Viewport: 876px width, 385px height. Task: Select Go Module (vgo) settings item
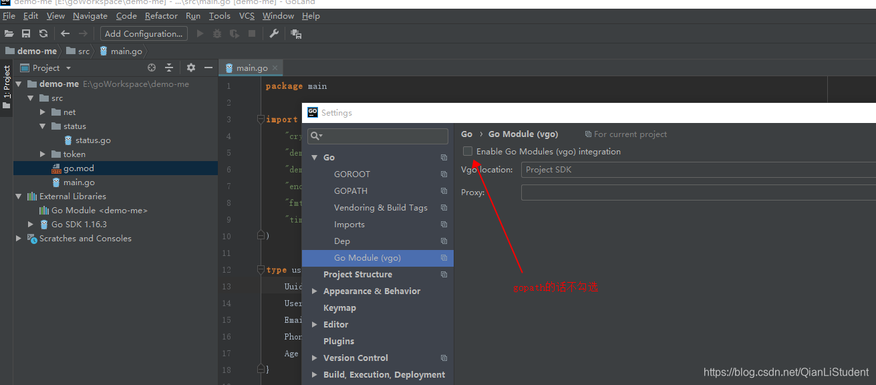click(378, 258)
